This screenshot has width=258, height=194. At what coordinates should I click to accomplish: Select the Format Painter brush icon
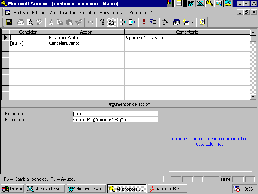[79, 22]
